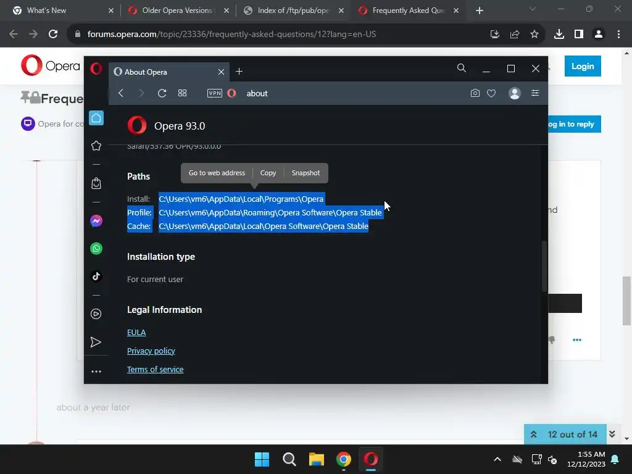Open TikTok in Opera's sidebar
The image size is (632, 474).
pyautogui.click(x=96, y=276)
